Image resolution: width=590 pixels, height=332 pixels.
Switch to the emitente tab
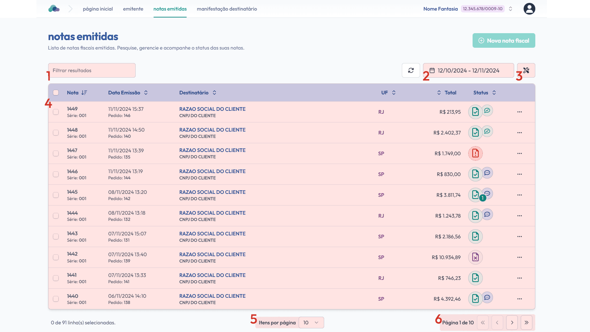click(133, 9)
